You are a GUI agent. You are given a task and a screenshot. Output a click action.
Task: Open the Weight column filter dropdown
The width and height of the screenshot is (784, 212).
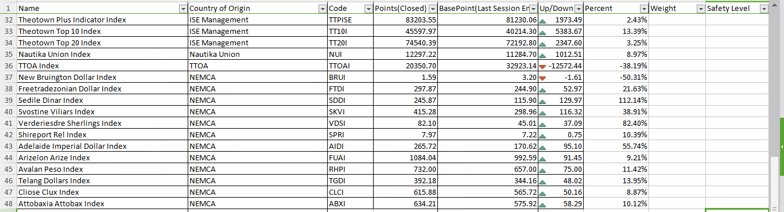point(700,9)
